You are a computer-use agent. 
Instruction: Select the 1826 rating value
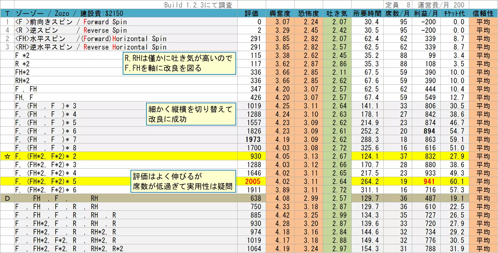pos(254,131)
